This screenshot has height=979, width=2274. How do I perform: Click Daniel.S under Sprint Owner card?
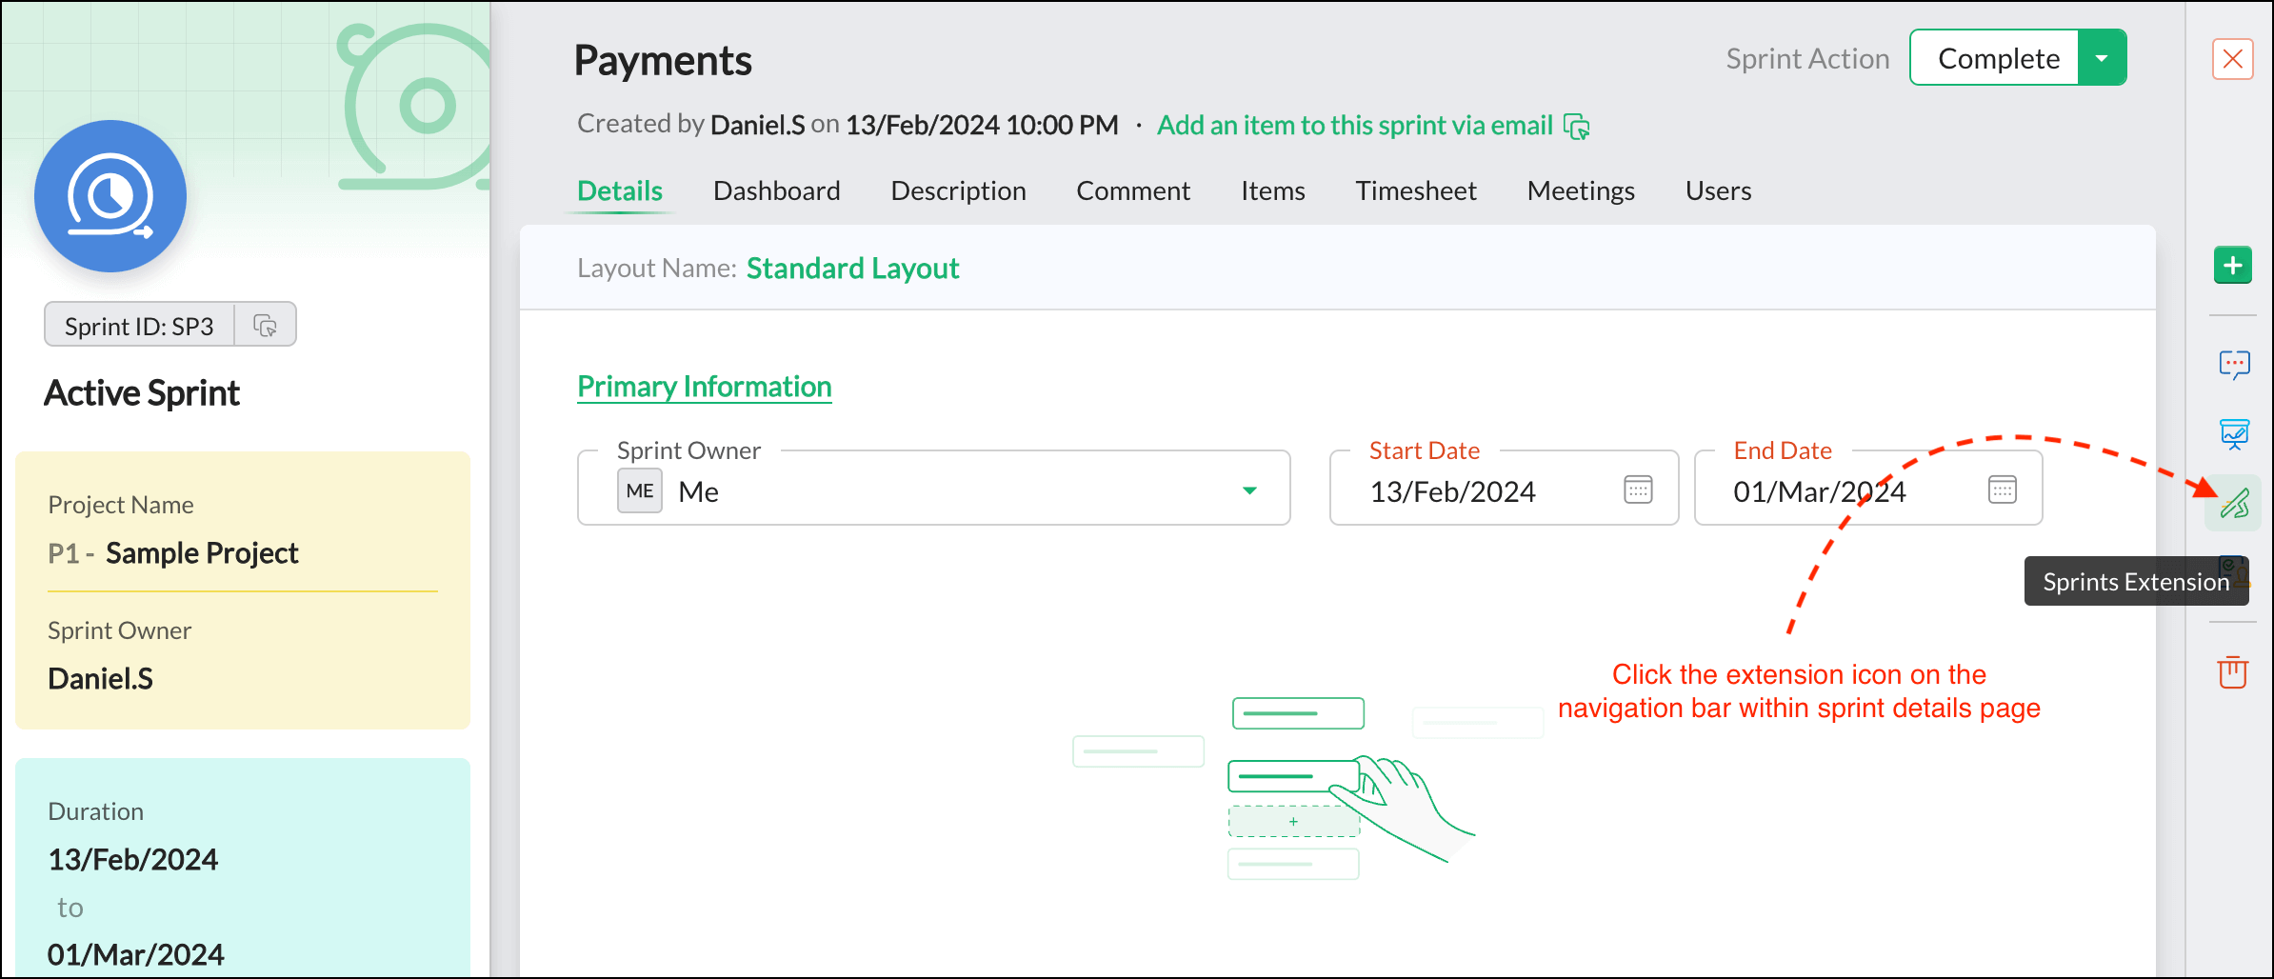click(100, 678)
